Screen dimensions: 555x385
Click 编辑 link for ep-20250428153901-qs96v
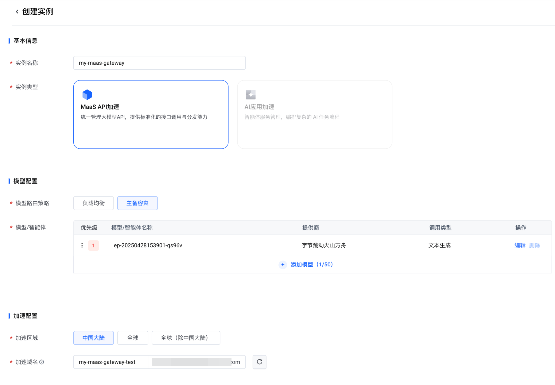pos(520,246)
